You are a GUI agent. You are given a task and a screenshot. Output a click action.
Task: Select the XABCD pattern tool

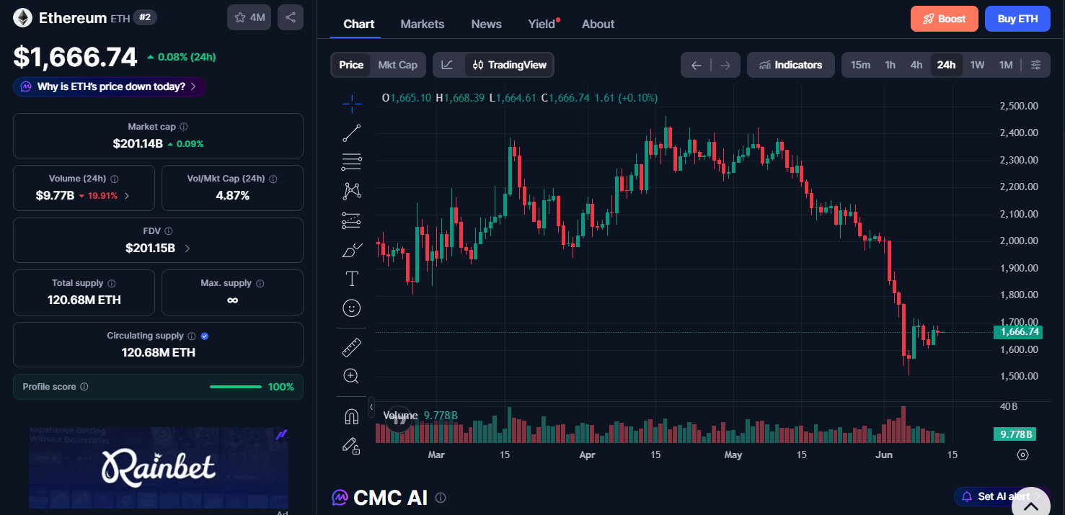click(x=352, y=191)
